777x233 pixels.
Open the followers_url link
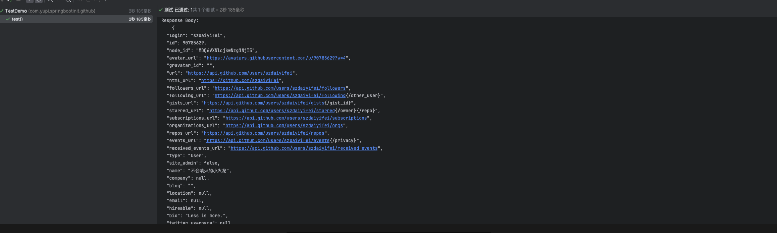(280, 88)
